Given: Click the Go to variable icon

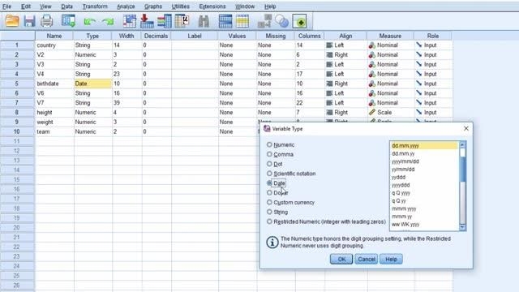Looking at the screenshot, I should click(147, 21).
